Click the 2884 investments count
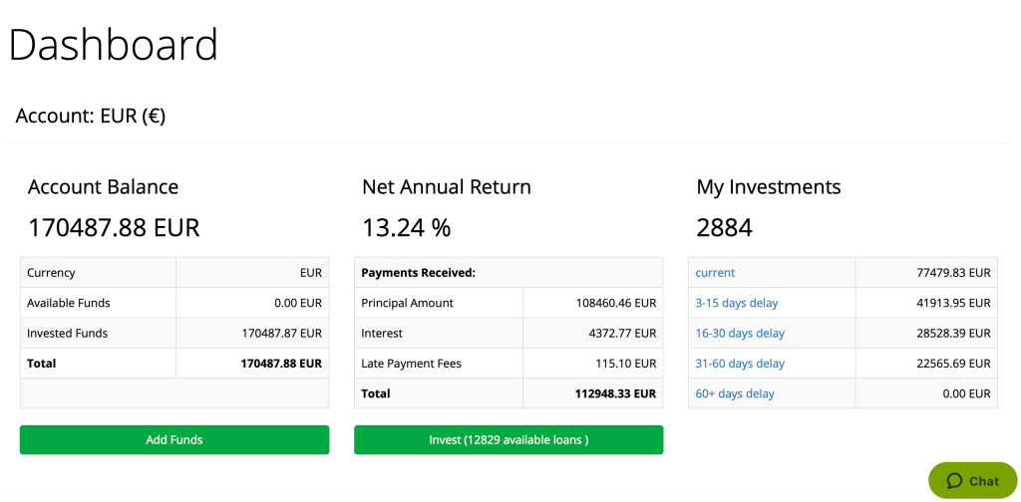 coord(724,228)
